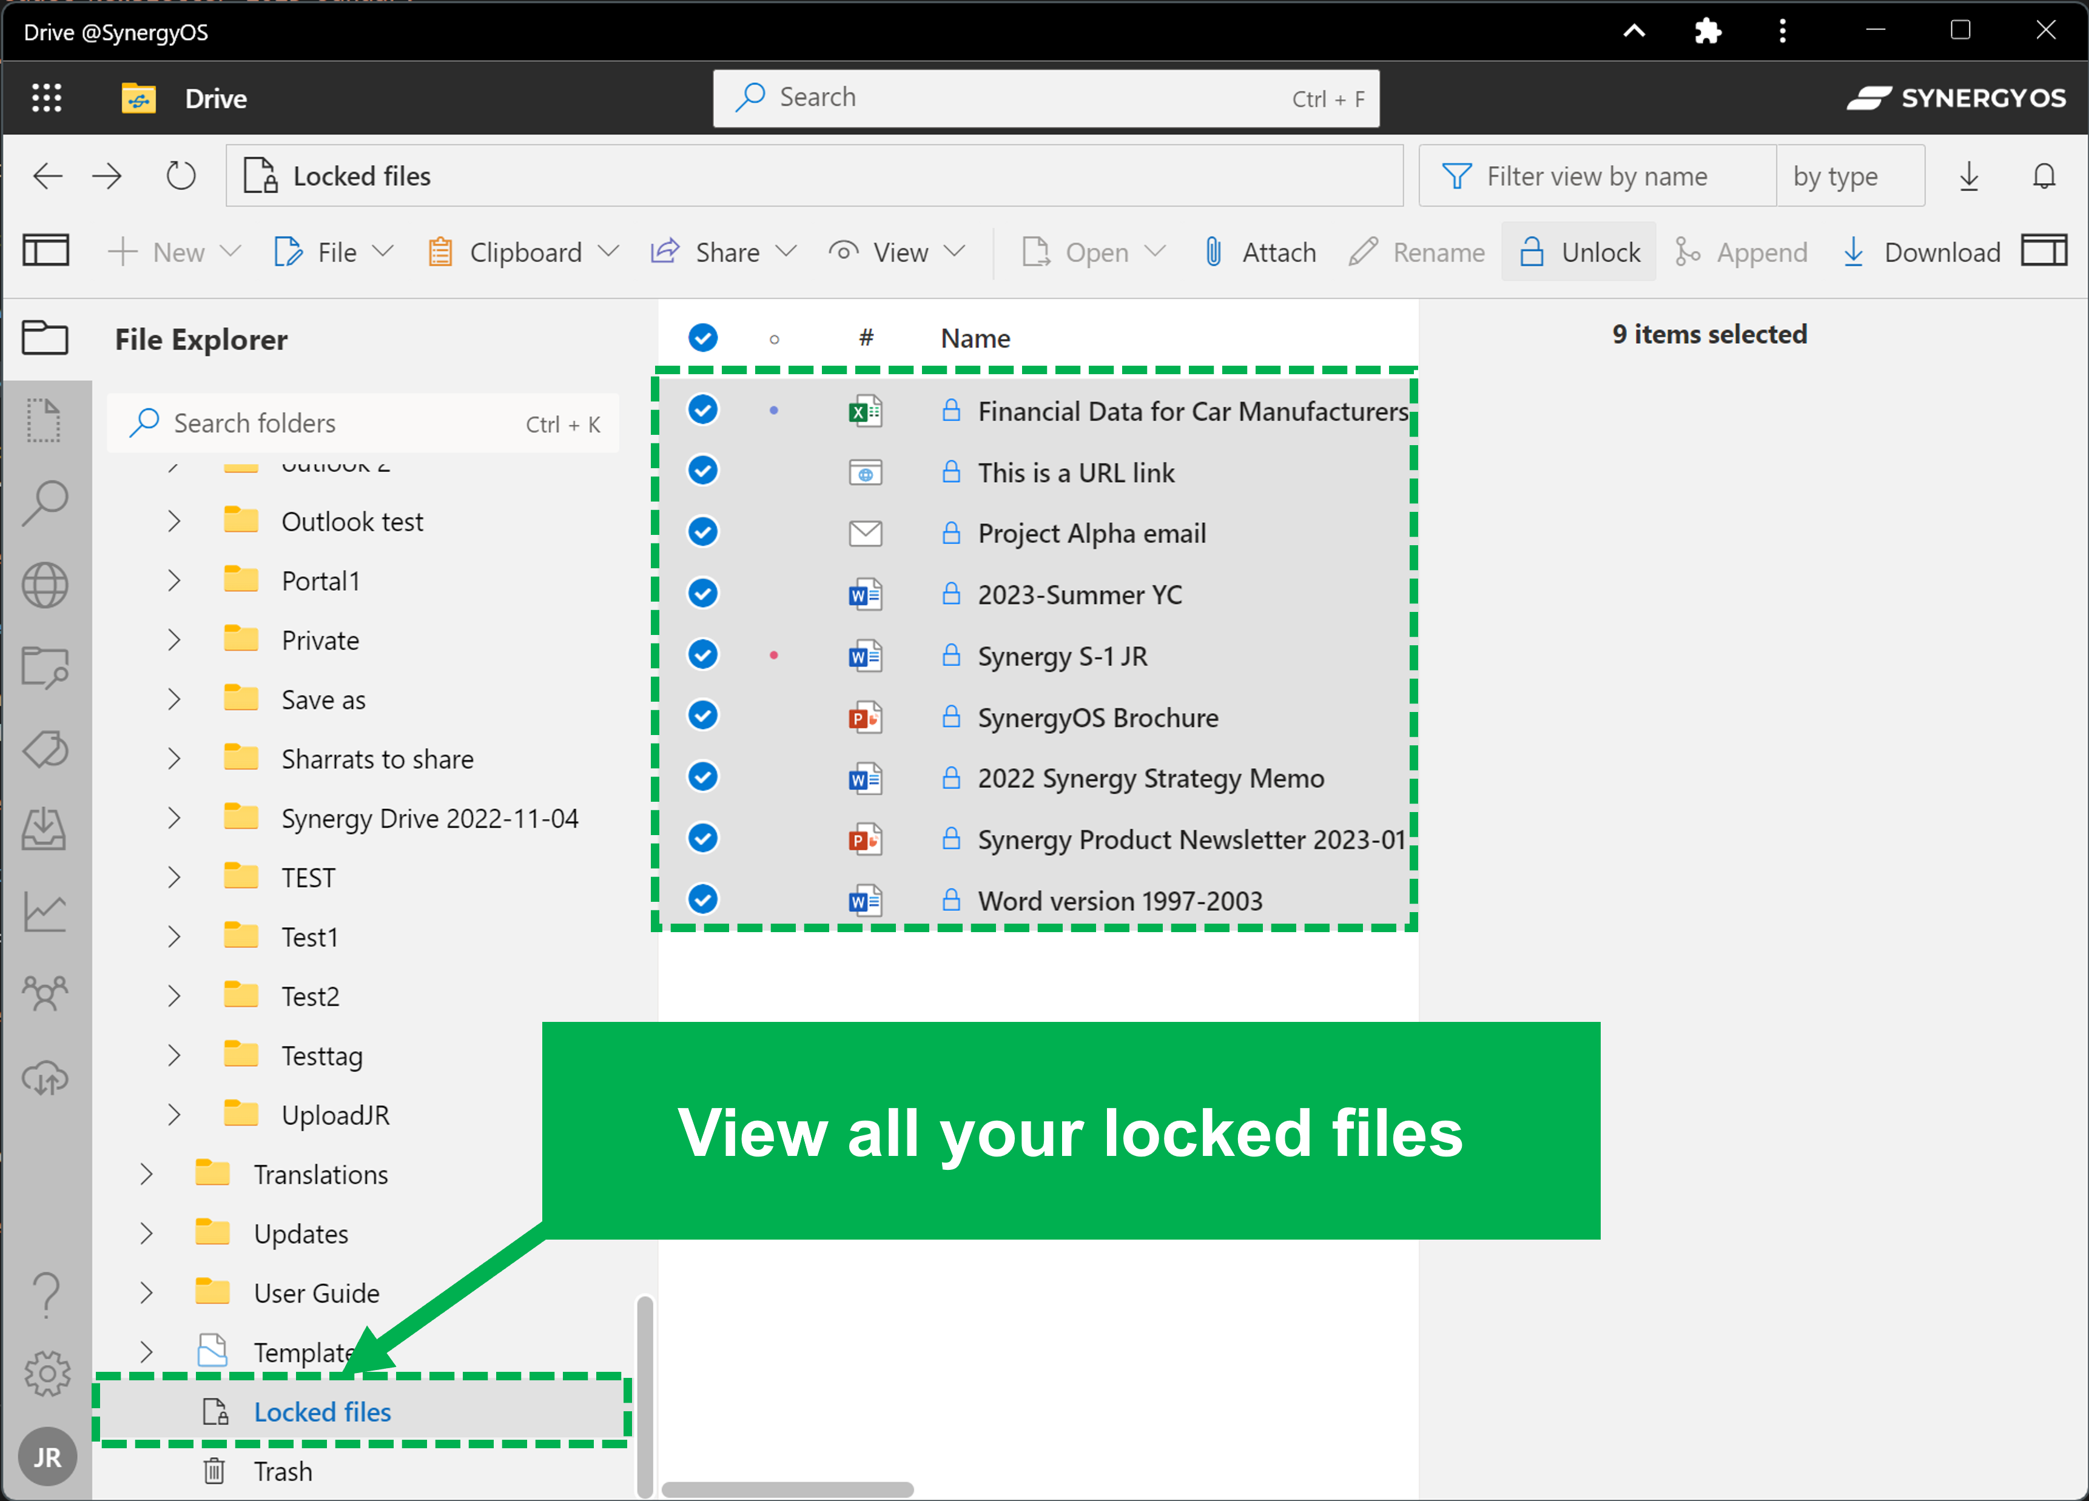Go forward with the right arrow
Viewport: 2089px width, 1501px height.
coord(107,175)
